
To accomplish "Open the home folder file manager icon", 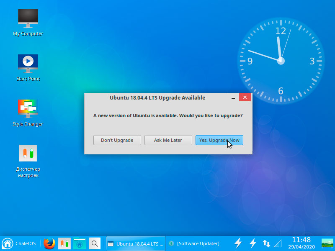I will pos(79,243).
